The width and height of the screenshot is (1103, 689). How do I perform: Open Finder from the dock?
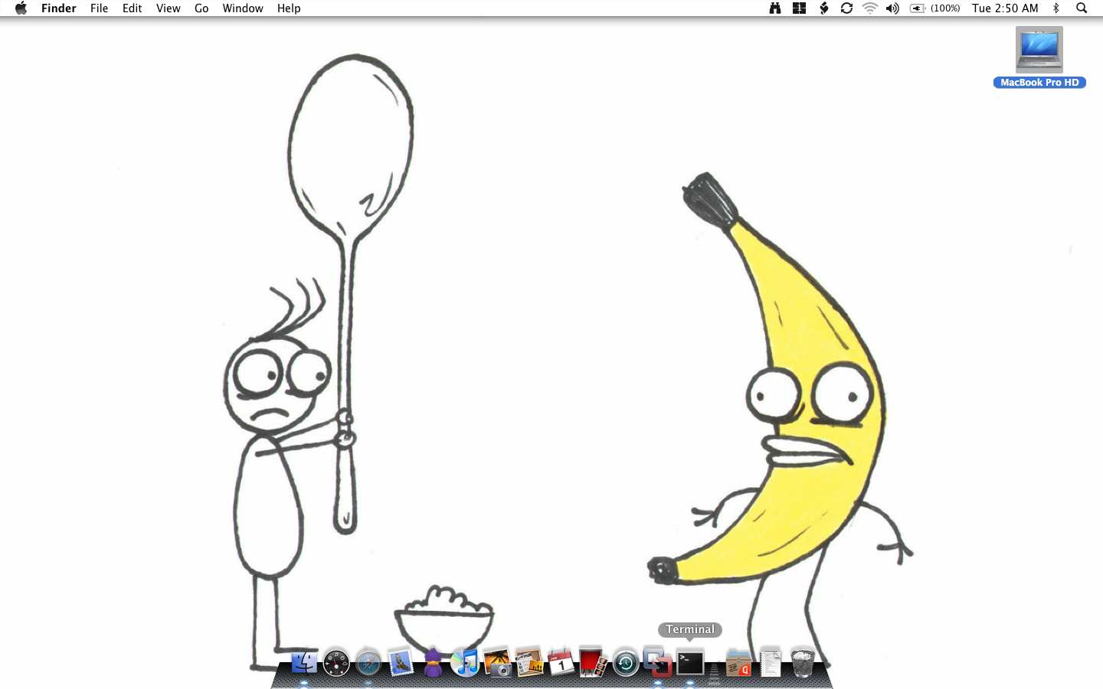[304, 662]
